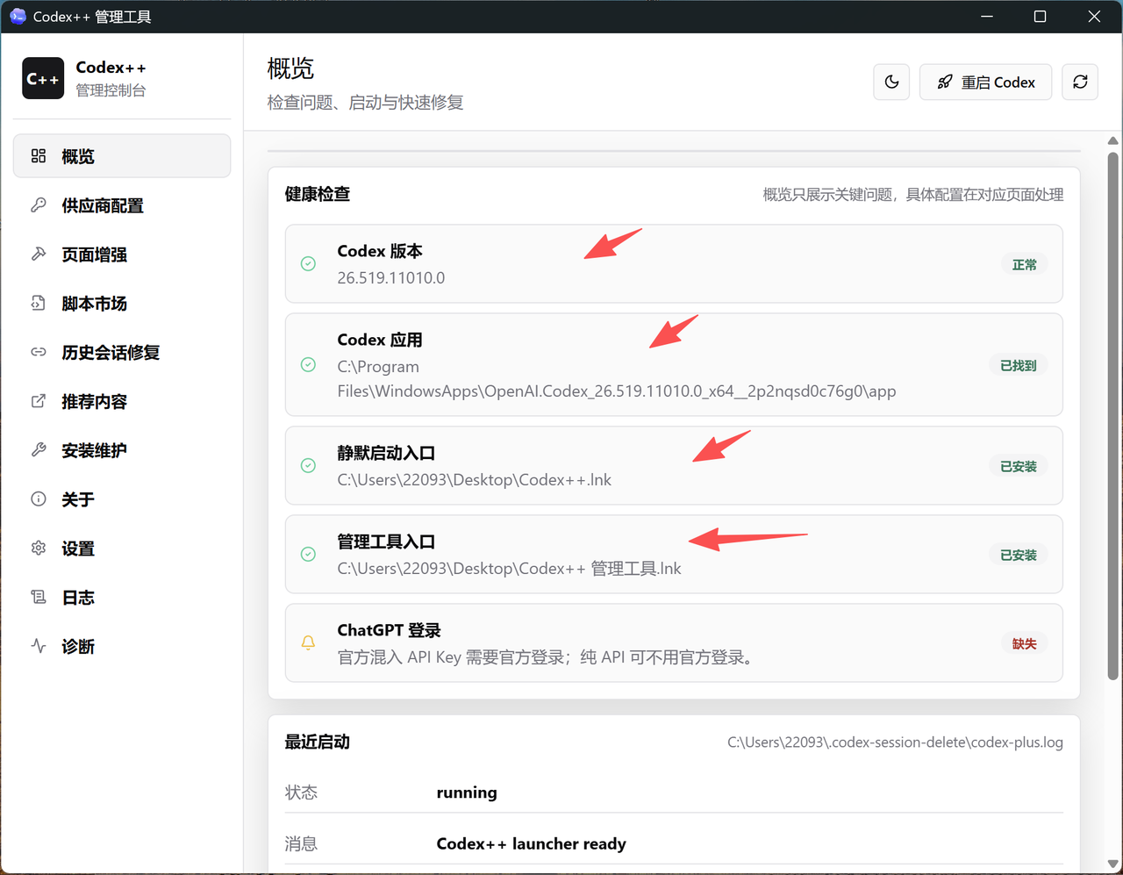Click the running status value
1123x875 pixels.
[467, 793]
